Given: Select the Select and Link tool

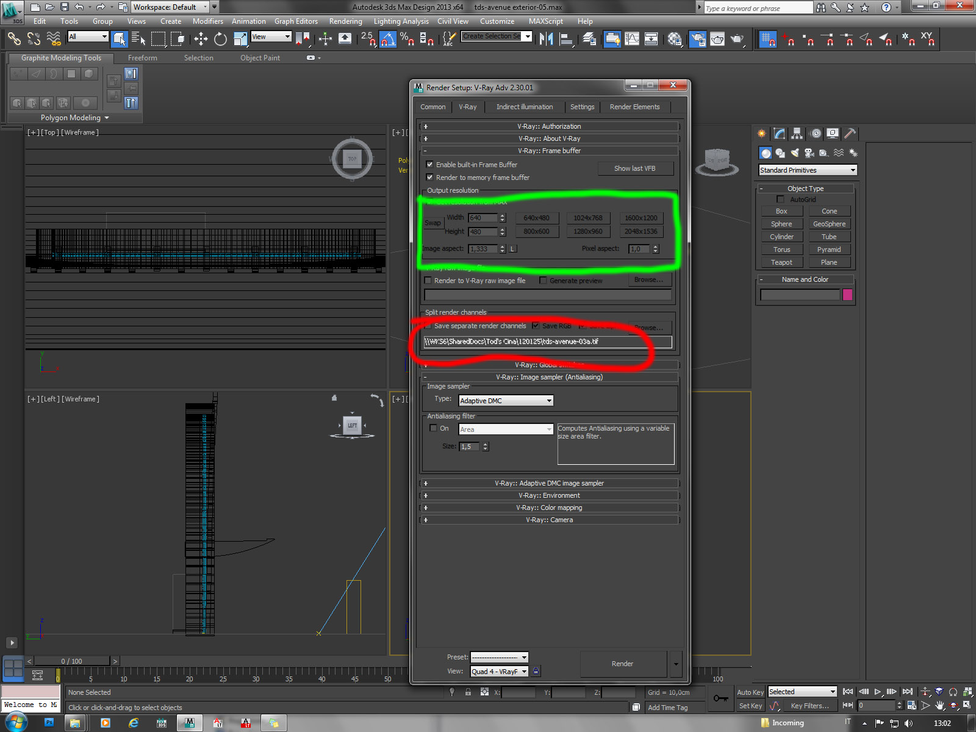Looking at the screenshot, I should tap(13, 39).
